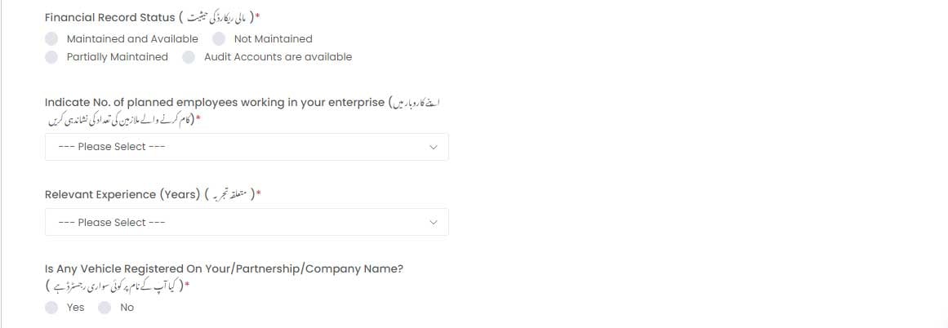Choose the Not Maintained radio circle

click(219, 38)
